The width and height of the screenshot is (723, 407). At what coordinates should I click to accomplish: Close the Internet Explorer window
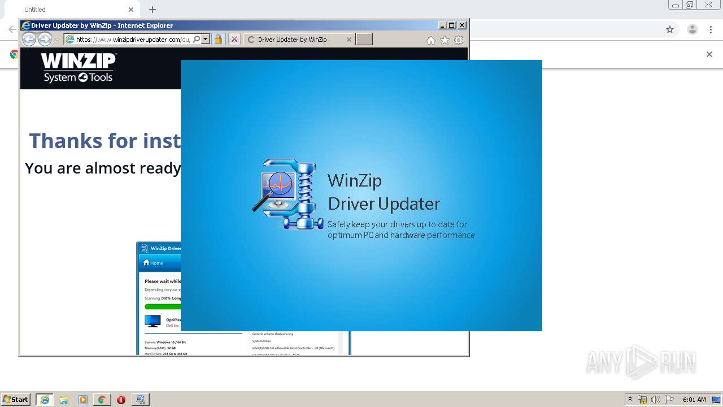(462, 25)
